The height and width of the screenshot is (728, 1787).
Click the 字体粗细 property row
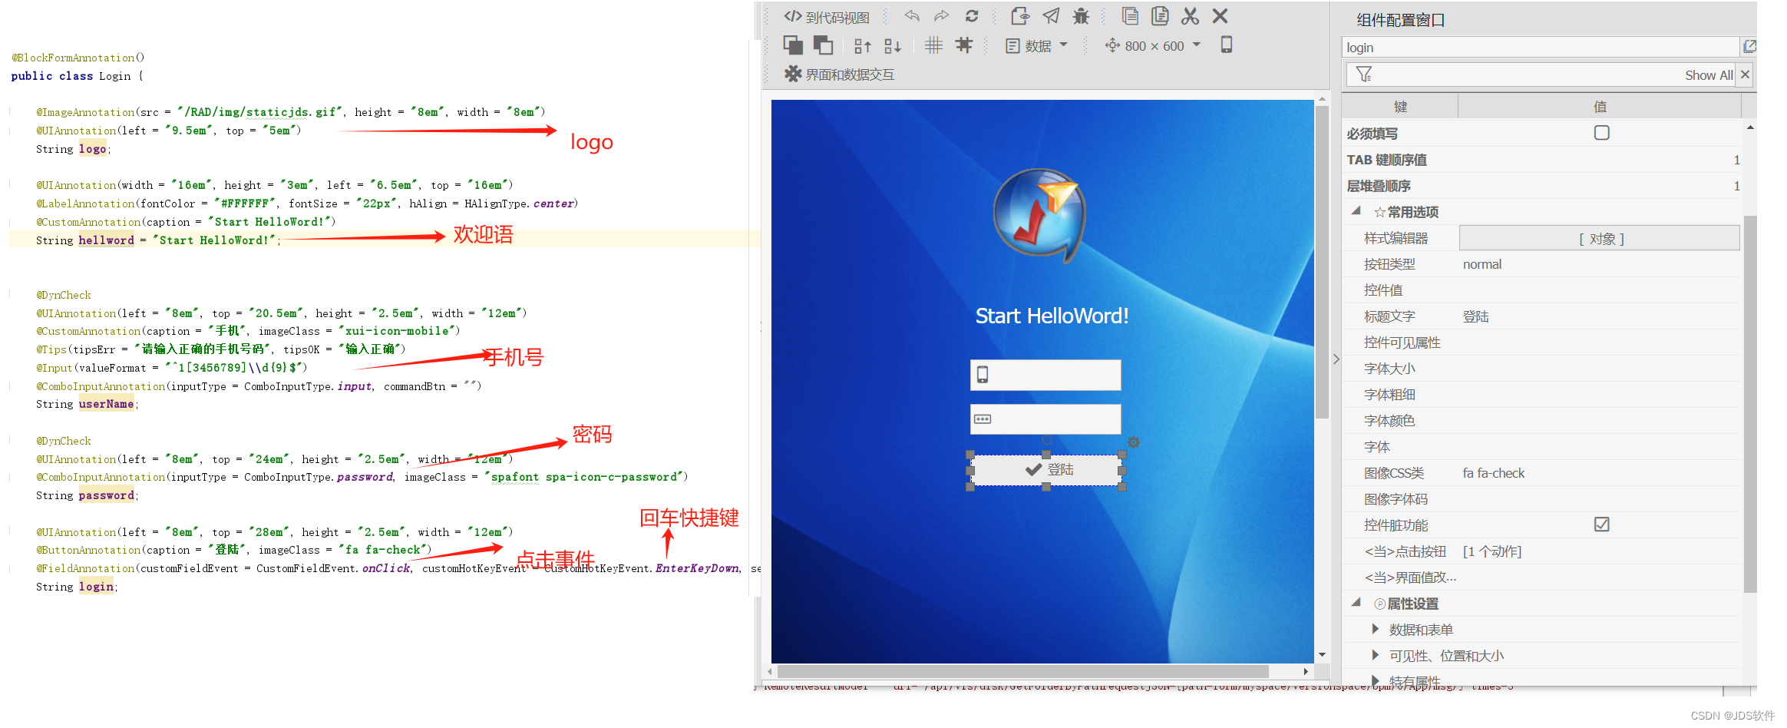click(1541, 395)
